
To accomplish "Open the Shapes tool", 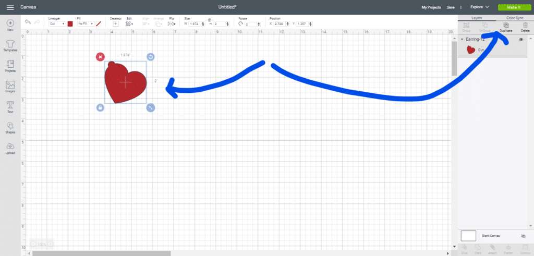I will point(10,127).
